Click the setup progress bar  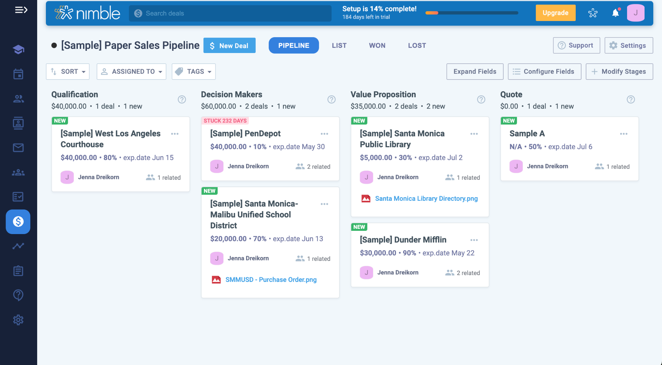tap(472, 13)
